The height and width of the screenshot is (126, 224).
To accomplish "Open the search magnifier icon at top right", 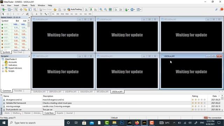I will 217,9.
